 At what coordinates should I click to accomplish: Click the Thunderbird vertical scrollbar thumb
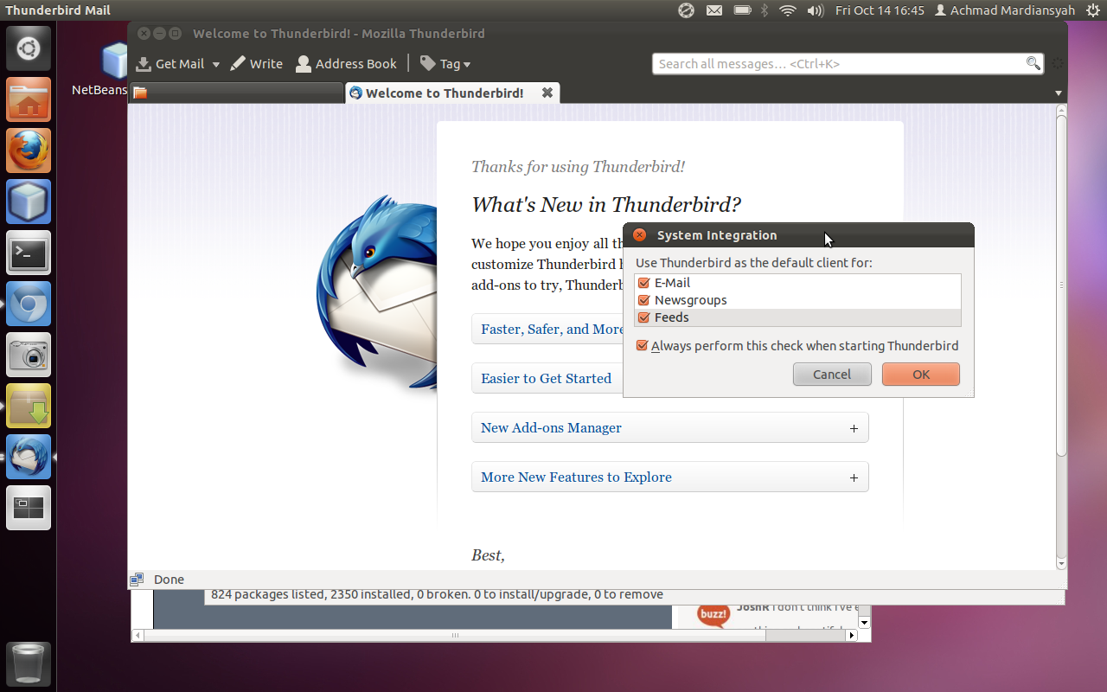[x=1061, y=285]
